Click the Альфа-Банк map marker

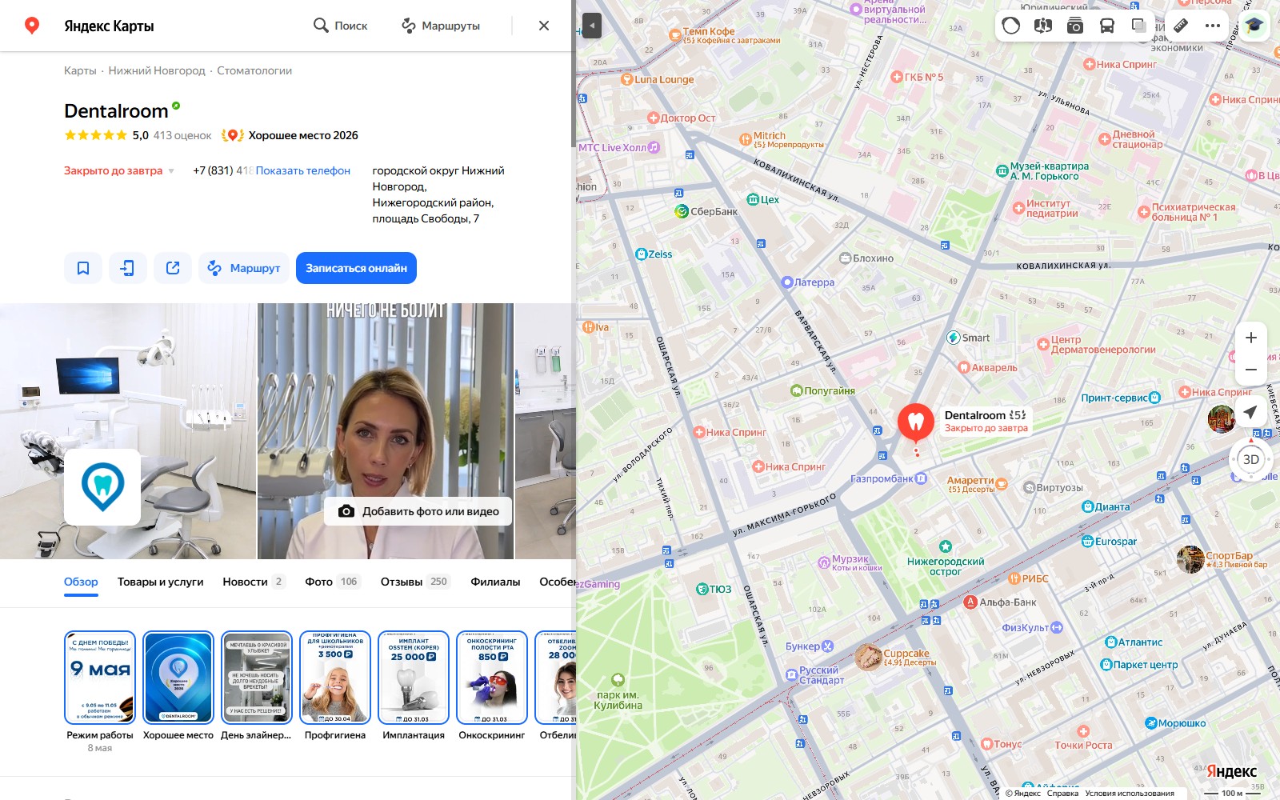point(970,602)
